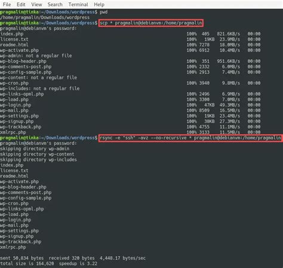Screen dimensions: 283x268
Task: Select 'wp-includes: not a regular file' line
Action: coord(40,89)
